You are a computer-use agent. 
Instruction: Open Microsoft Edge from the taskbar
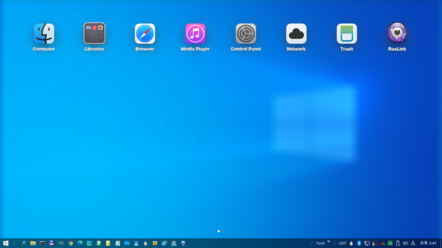80,243
